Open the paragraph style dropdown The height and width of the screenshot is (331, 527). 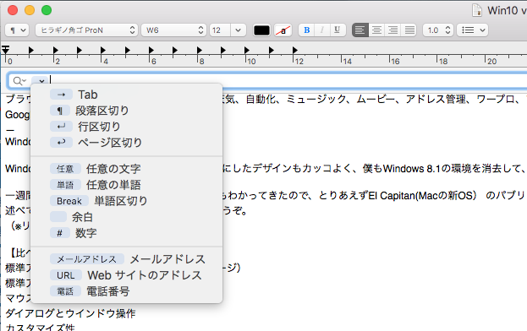click(17, 30)
